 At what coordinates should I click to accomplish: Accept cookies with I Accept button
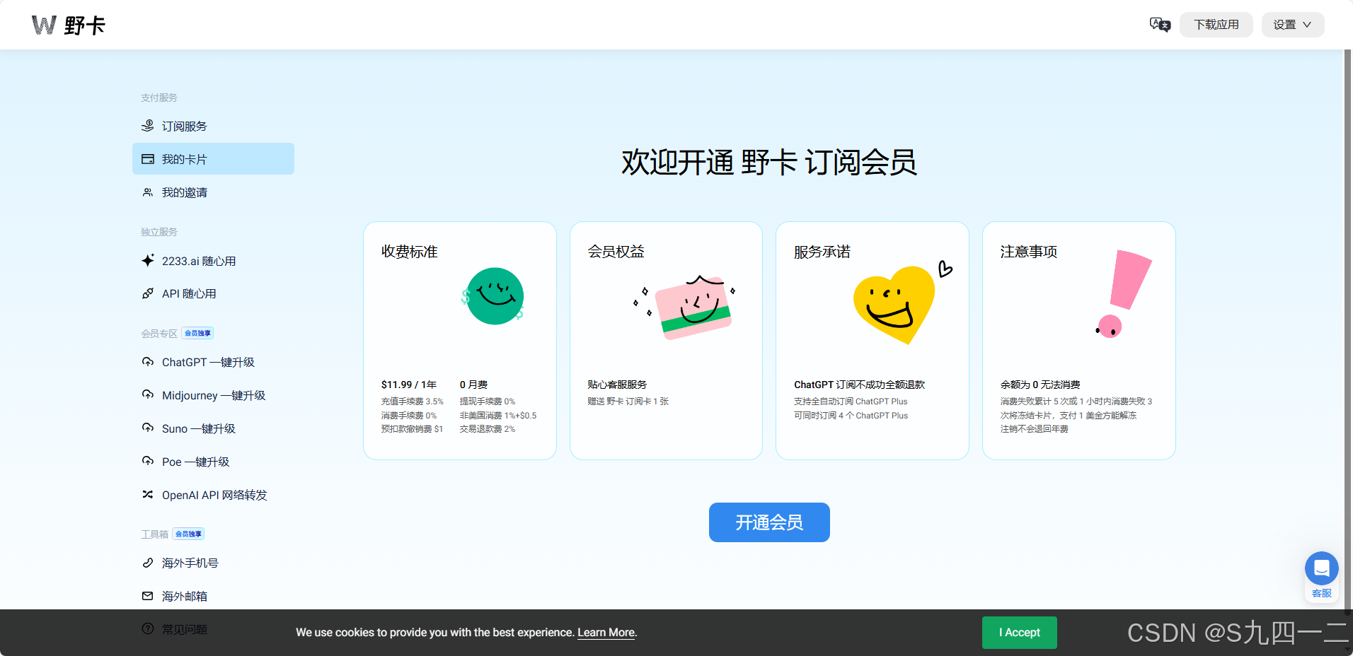[x=1019, y=633]
